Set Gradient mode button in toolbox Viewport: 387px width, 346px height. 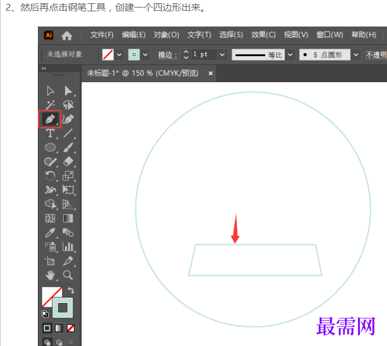(x=59, y=328)
